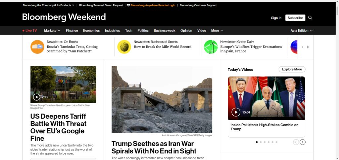Image resolution: width=339 pixels, height=160 pixels.
Task: Expand the More navigation menu
Action: pyautogui.click(x=217, y=31)
